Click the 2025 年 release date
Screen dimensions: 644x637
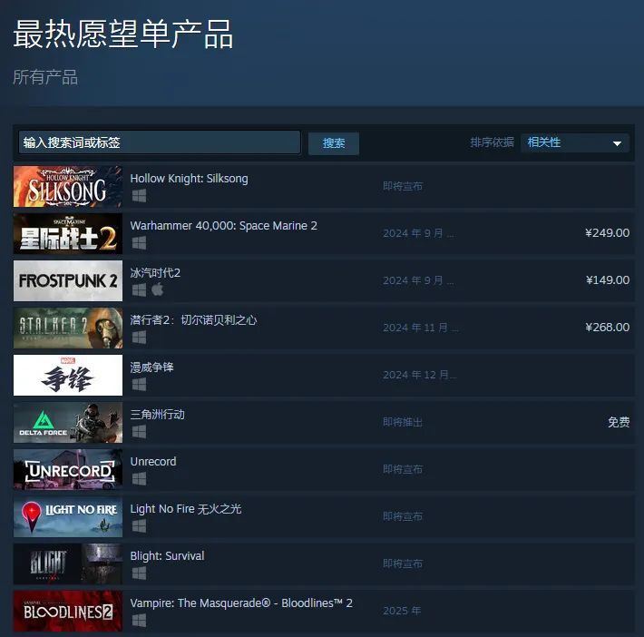point(402,611)
